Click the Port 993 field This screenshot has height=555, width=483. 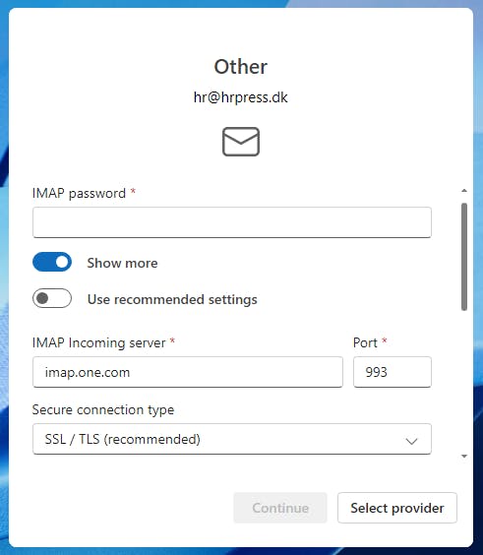(392, 372)
